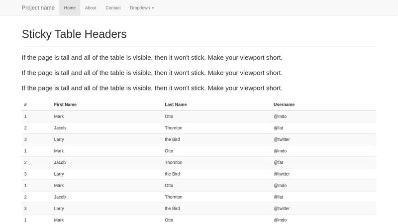Click the first paragraph under the heading
The image size is (398, 224).
[152, 58]
